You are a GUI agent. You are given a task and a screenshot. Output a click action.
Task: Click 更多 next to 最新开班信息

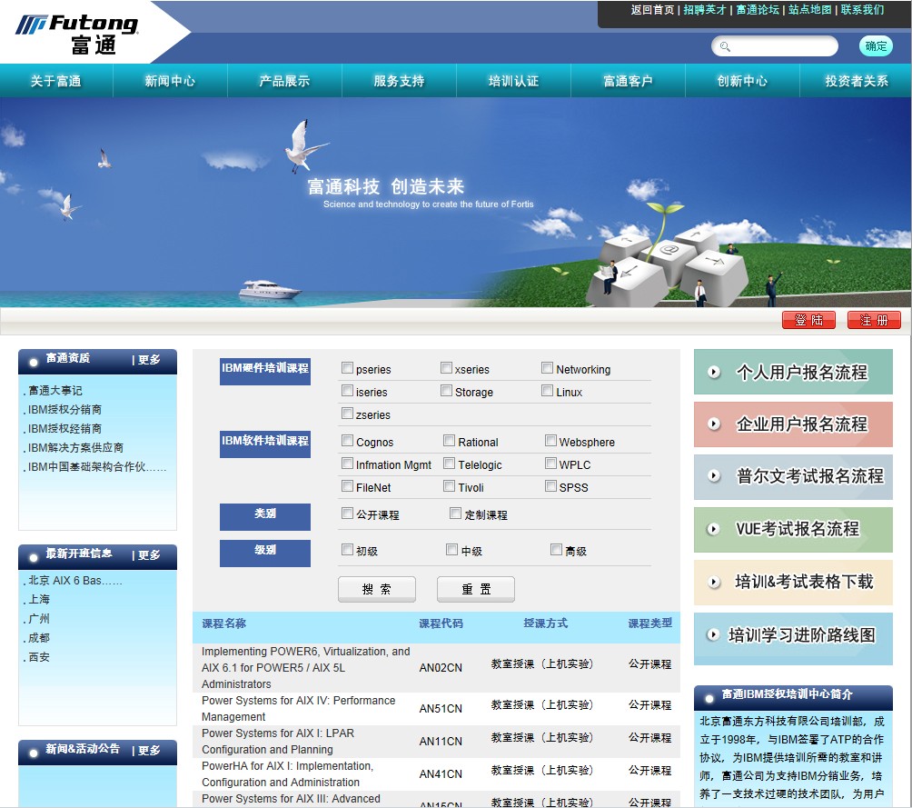149,555
